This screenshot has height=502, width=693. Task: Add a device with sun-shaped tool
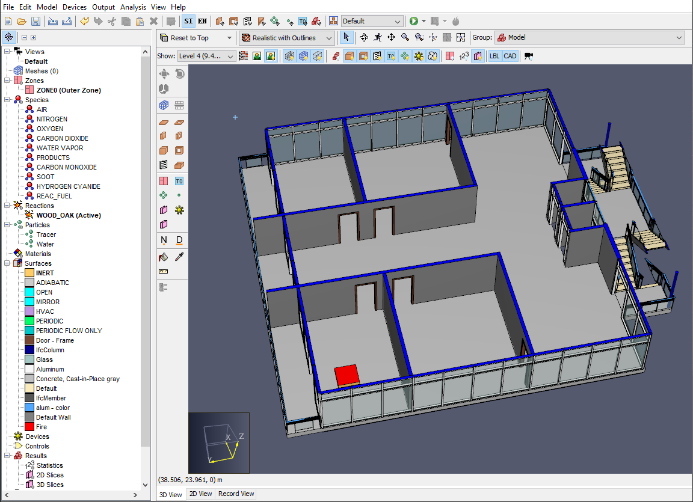coord(179,210)
